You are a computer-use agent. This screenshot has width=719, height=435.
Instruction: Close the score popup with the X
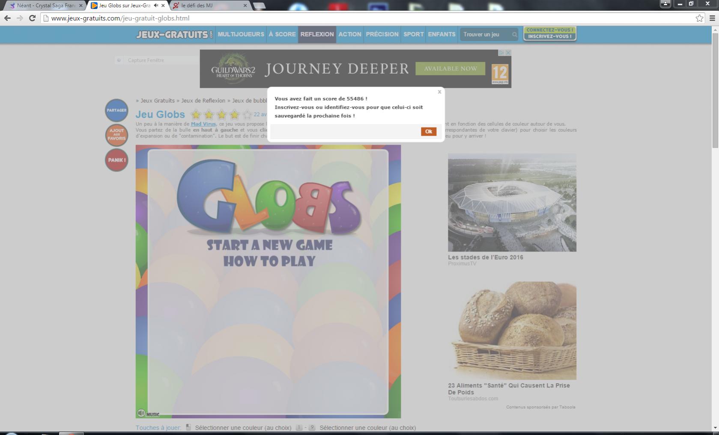tap(439, 92)
